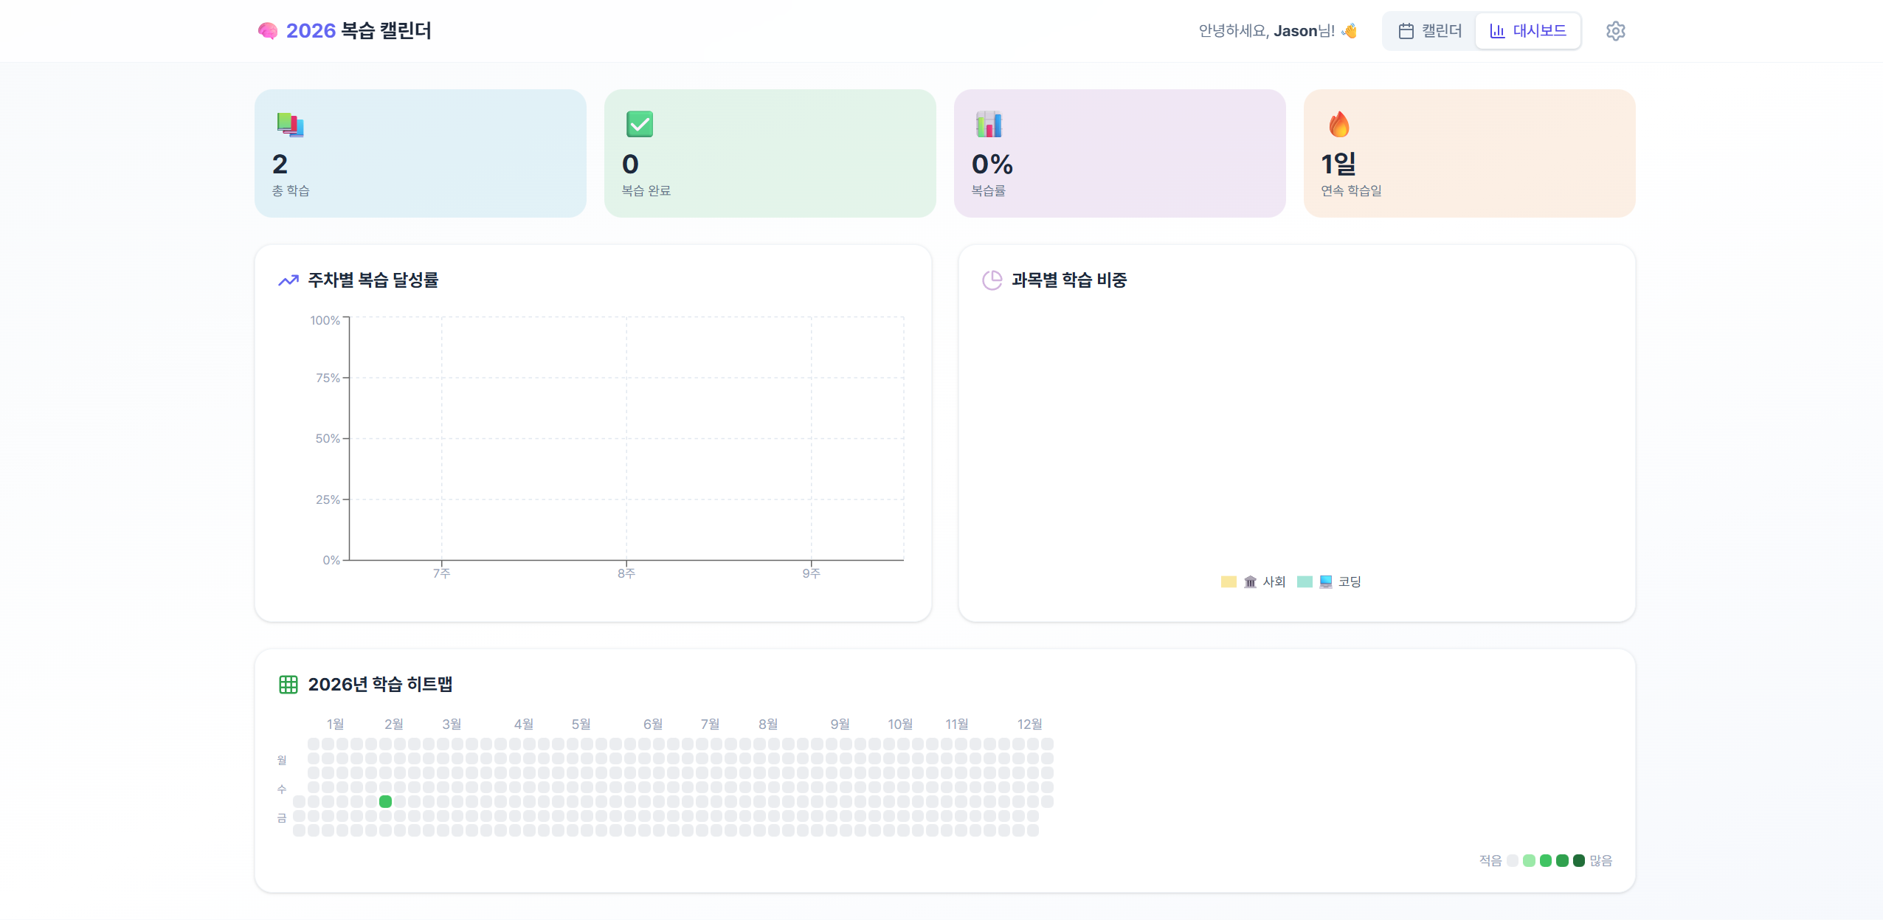
Task: Toggle the 코딩 legend entry
Action: pyautogui.click(x=1349, y=582)
